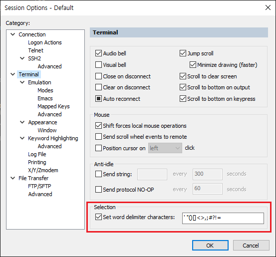The height and width of the screenshot is (257, 276).
Task: Open the left click dropdown
Action: point(165,148)
